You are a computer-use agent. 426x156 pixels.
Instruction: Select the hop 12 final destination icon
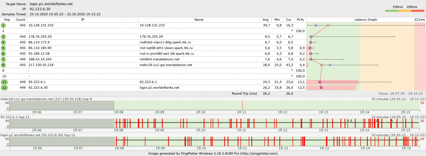(4, 88)
